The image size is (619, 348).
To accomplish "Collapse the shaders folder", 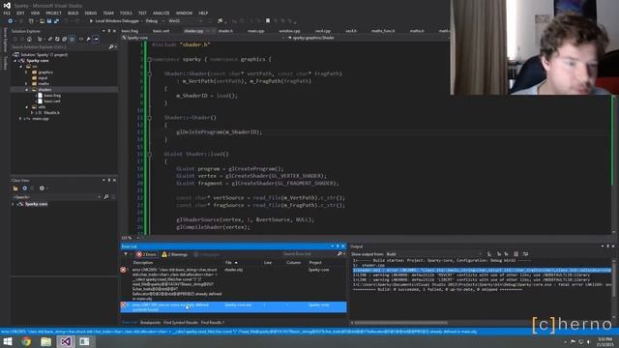I will [x=27, y=90].
